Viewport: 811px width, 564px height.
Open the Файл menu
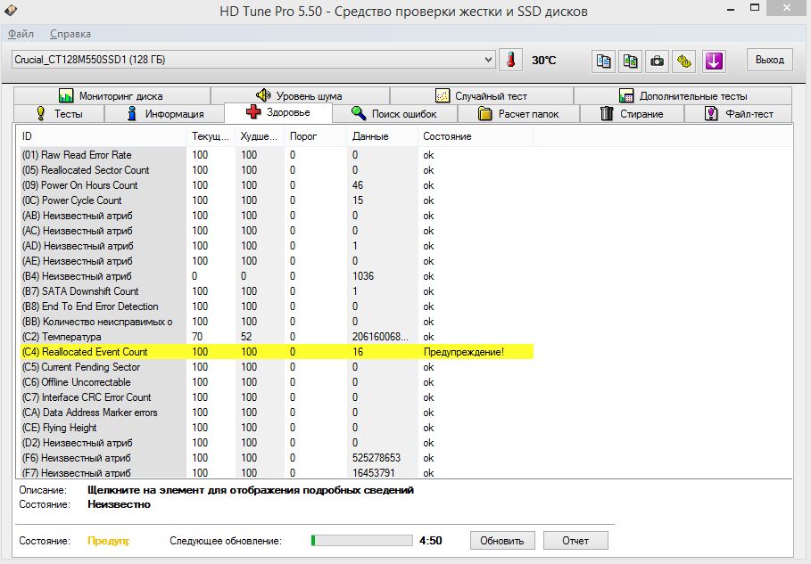(x=21, y=34)
